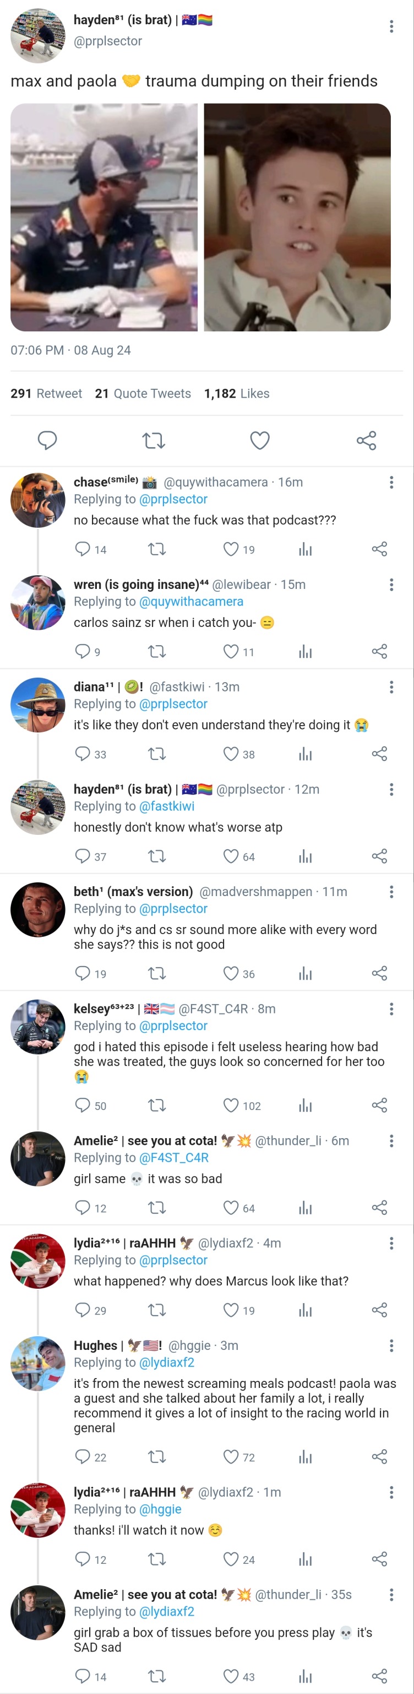
Task: Reply to beth's comment
Action: 83,973
